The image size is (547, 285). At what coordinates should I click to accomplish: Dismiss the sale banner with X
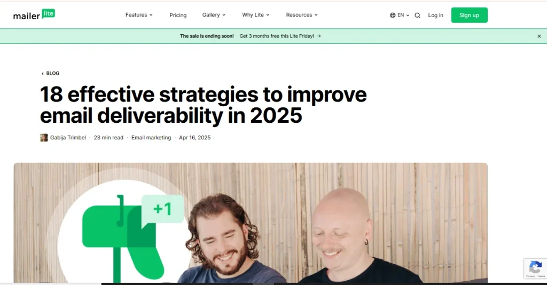pos(539,36)
